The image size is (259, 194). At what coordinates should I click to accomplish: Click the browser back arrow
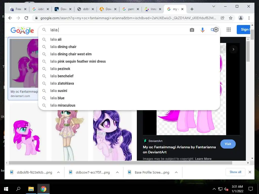10,18
